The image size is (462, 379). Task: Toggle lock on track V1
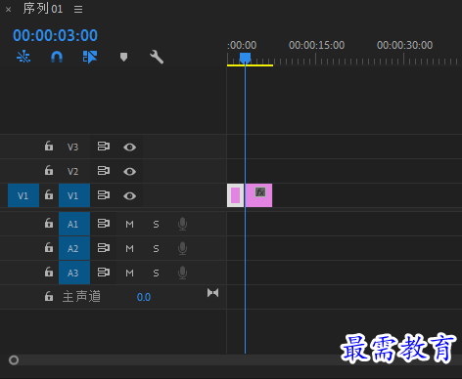pyautogui.click(x=49, y=195)
